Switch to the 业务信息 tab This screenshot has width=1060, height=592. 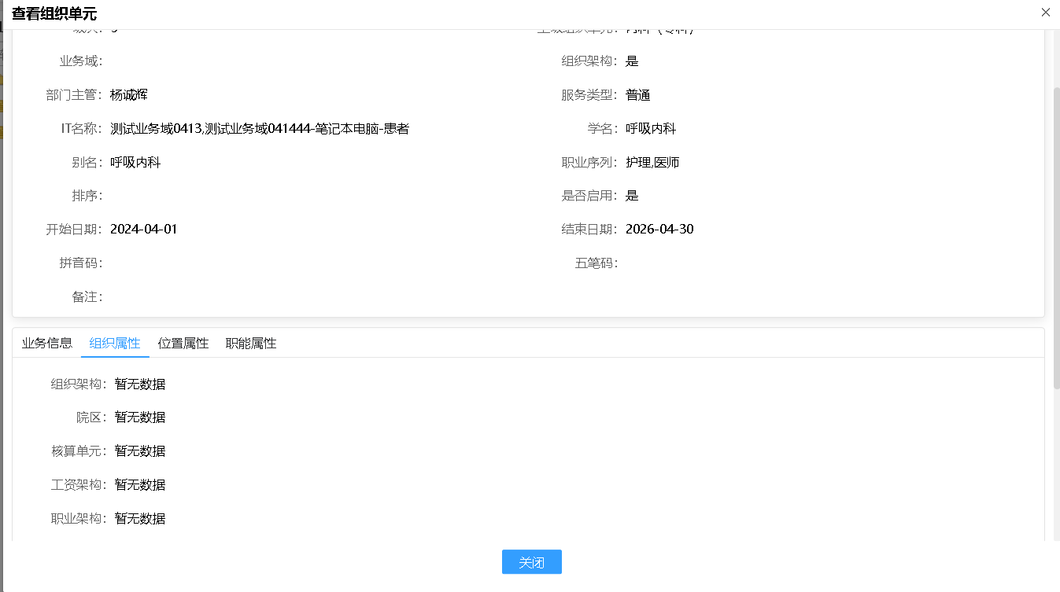[x=46, y=343]
